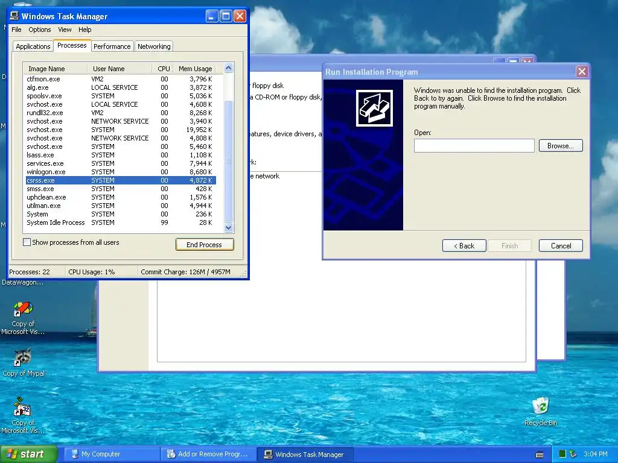Click Browse... in Run Installation Program
This screenshot has width=618, height=463.
tap(561, 146)
